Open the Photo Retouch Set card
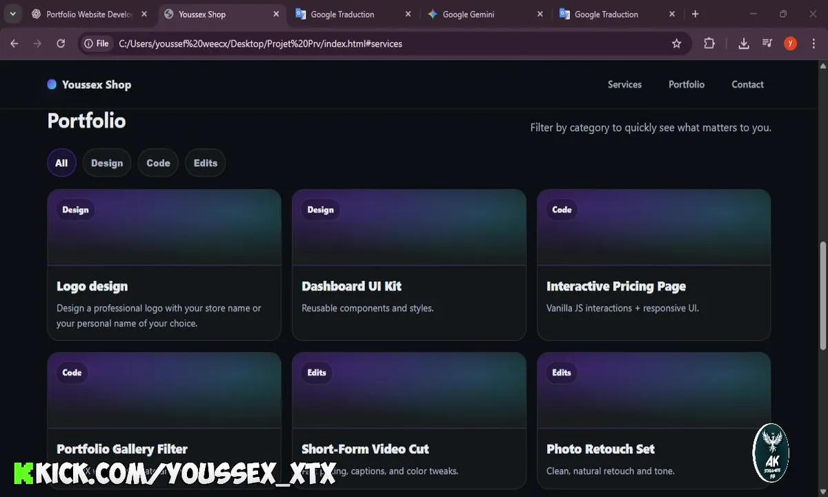 pos(654,421)
